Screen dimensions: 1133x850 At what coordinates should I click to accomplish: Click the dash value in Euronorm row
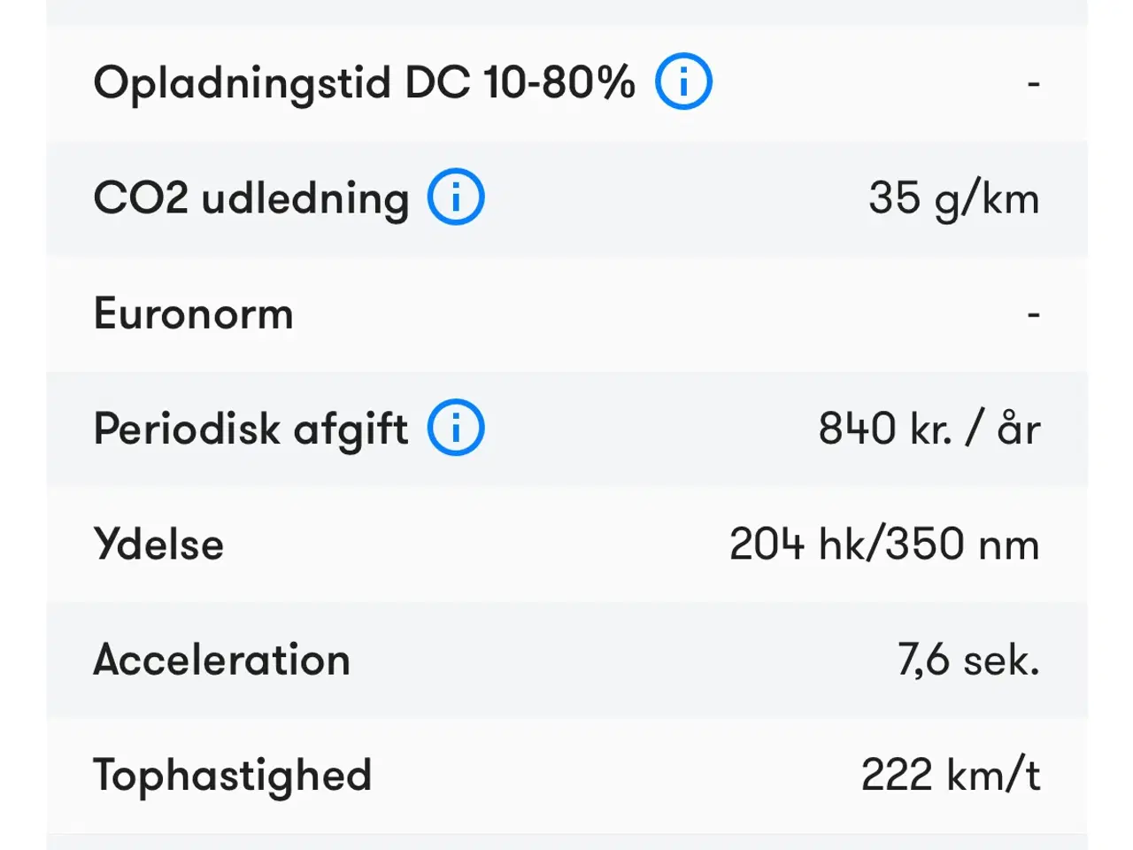[x=1033, y=314]
